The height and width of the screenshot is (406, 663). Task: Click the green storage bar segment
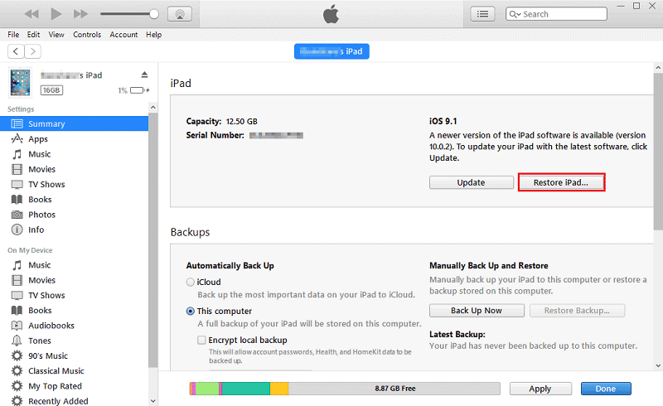(207, 389)
